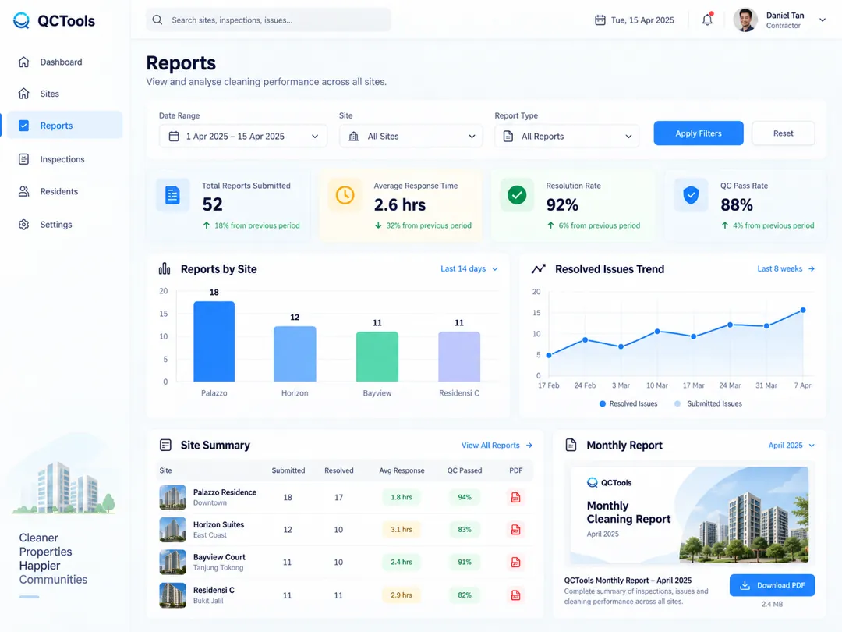The height and width of the screenshot is (632, 842).
Task: Toggle Resolved Issues legend item
Action: point(628,403)
